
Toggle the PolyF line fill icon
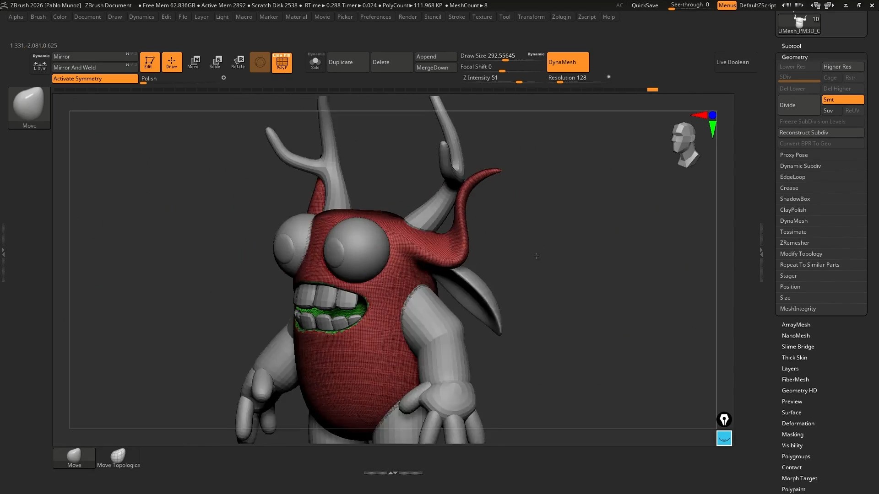click(x=282, y=62)
